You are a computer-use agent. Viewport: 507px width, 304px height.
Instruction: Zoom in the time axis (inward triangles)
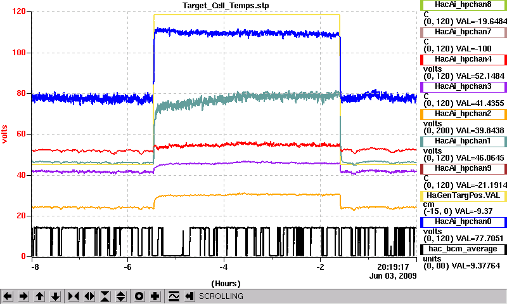(74, 296)
